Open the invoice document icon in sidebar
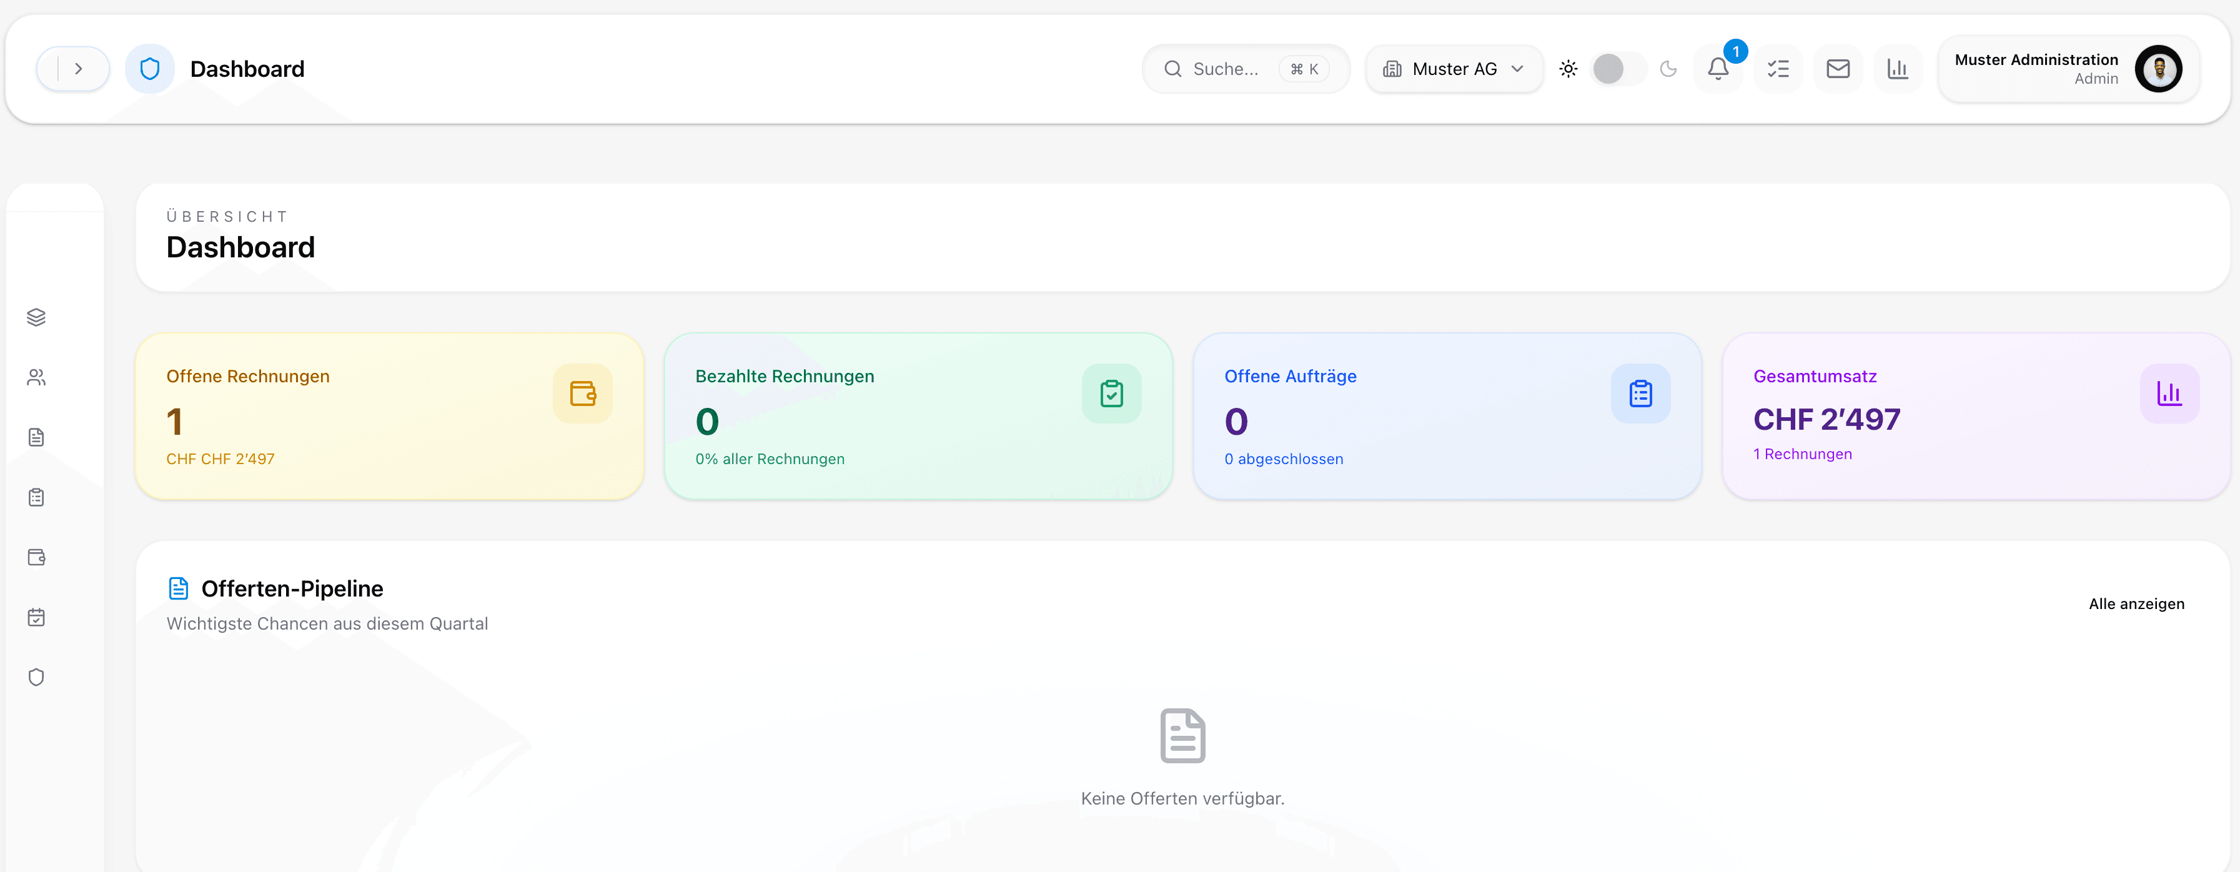 click(36, 437)
